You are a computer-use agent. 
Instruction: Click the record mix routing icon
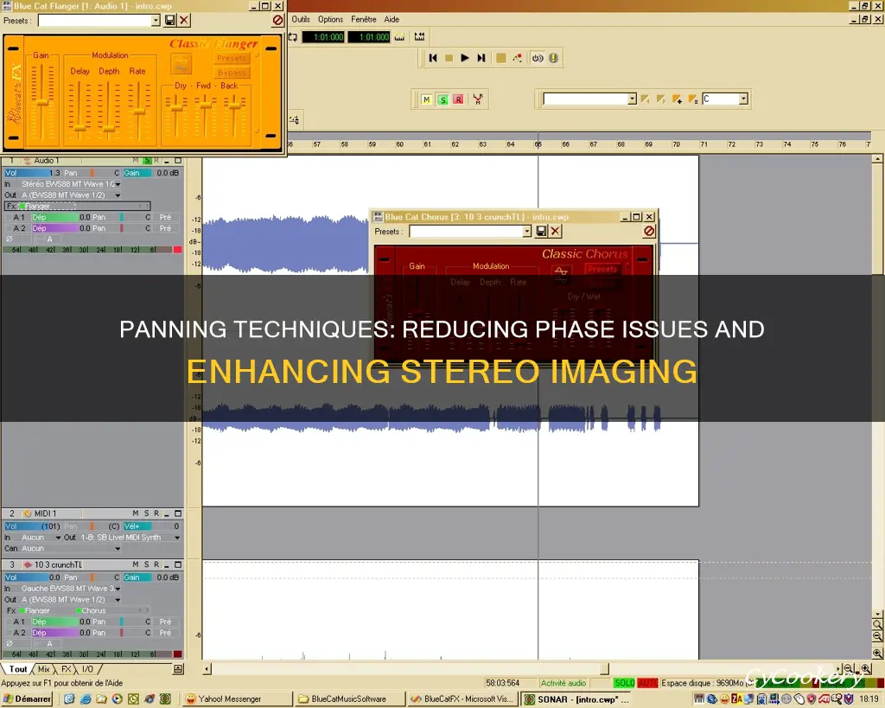click(478, 99)
